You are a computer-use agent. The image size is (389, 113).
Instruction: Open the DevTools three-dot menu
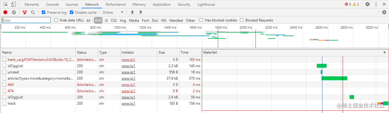[x=376, y=4]
